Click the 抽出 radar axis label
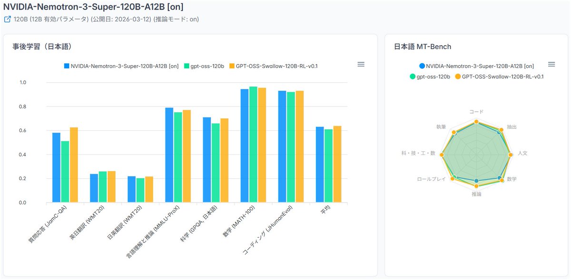Viewport: 571px width, 280px height. coord(512,127)
